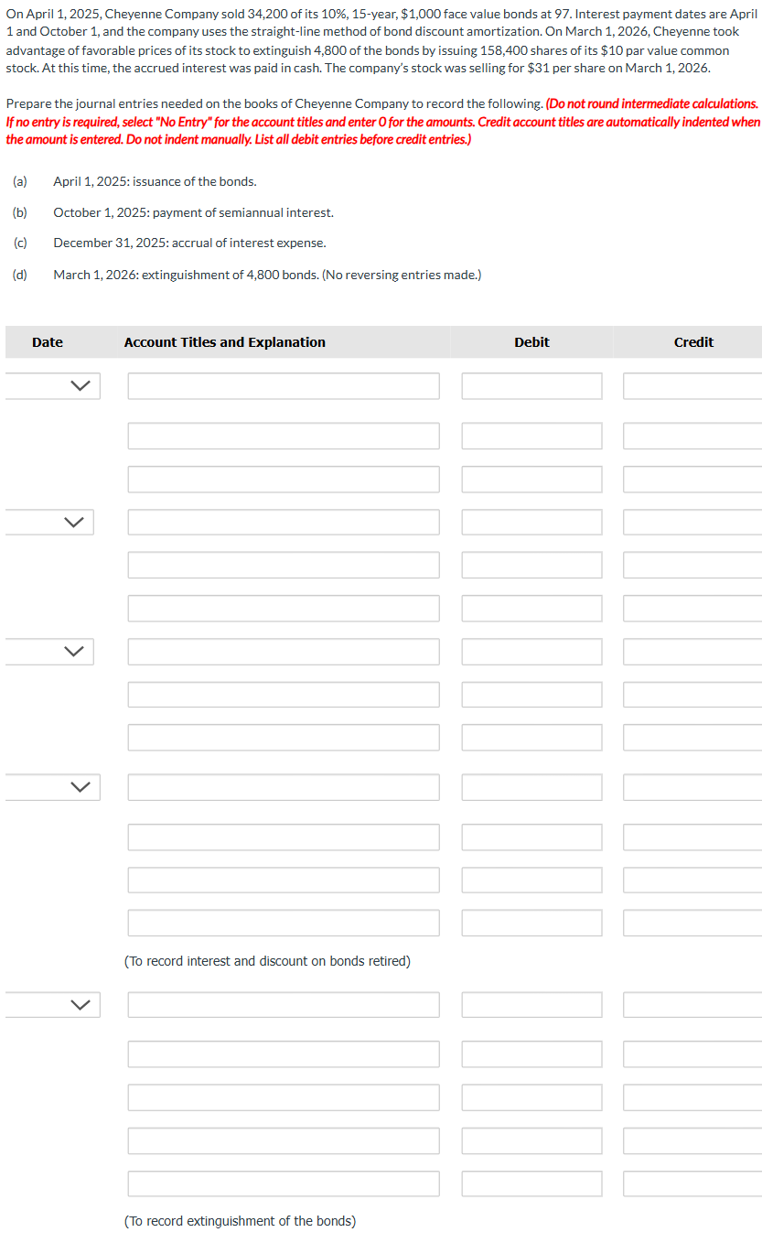Click account field directly above 'To record extinguishment' note
Viewport: 762px width, 1243px height.
tap(284, 1184)
